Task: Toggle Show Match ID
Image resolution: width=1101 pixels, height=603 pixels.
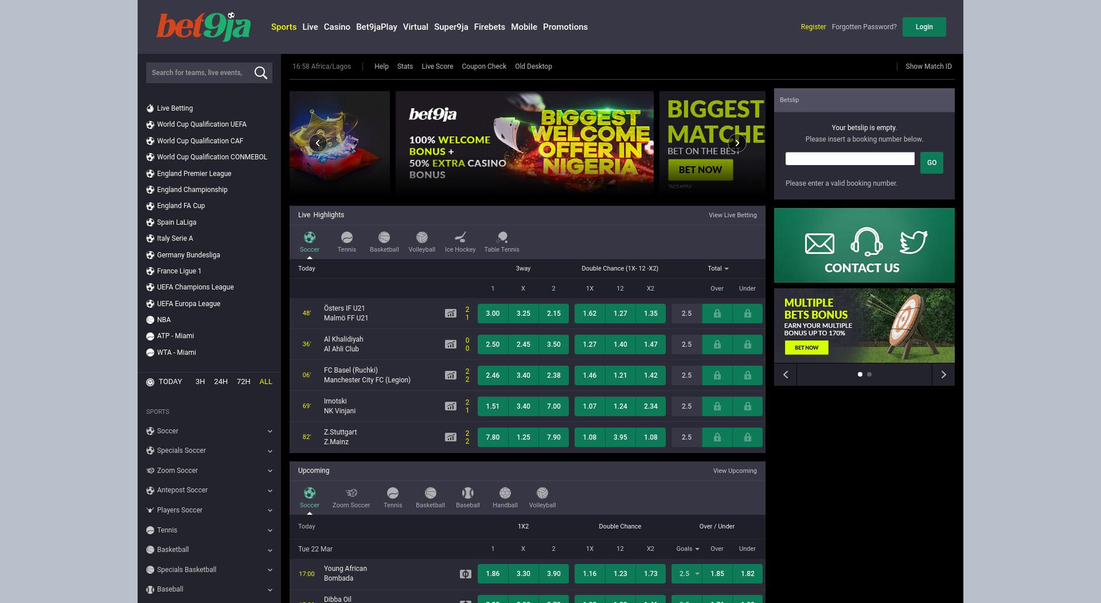Action: coord(928,66)
